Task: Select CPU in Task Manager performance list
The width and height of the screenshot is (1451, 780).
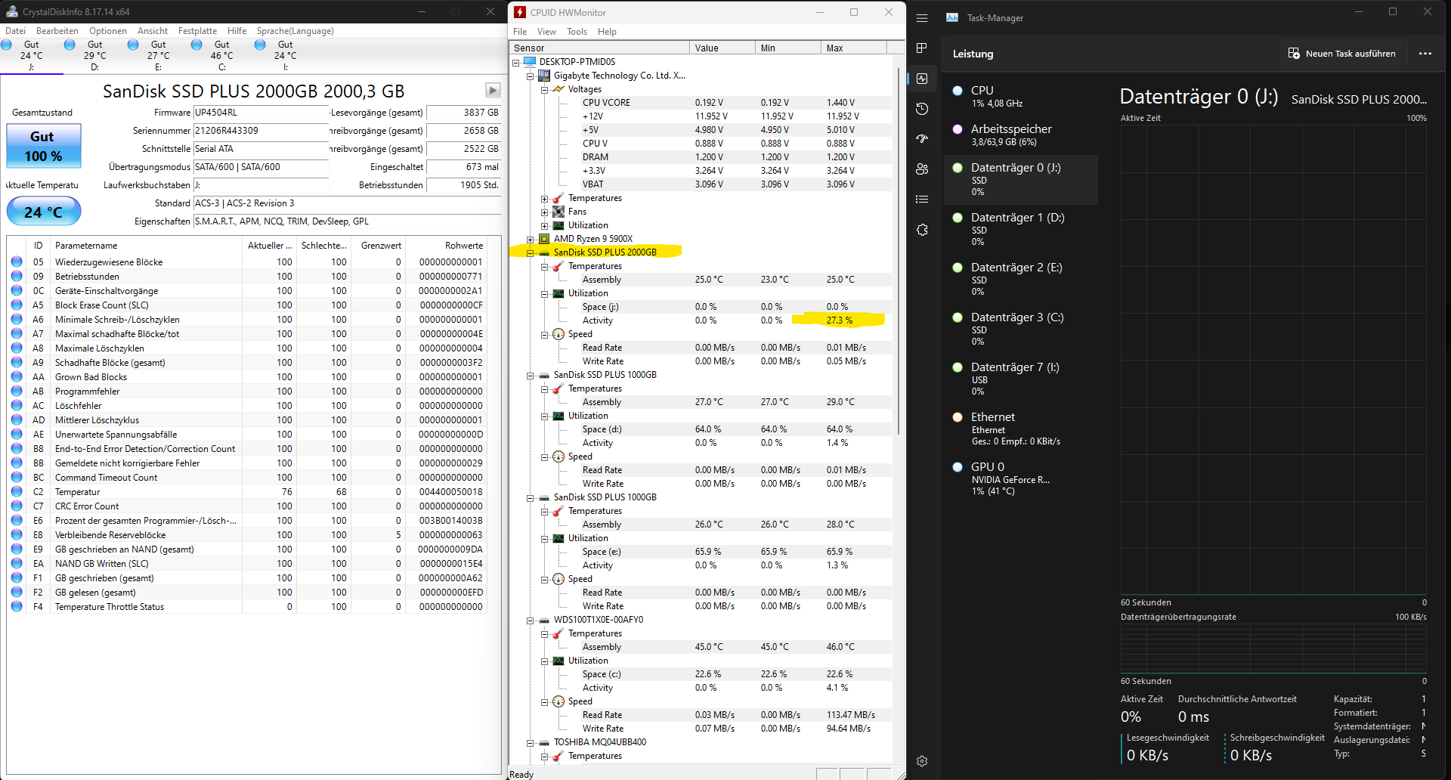Action: coord(1021,96)
